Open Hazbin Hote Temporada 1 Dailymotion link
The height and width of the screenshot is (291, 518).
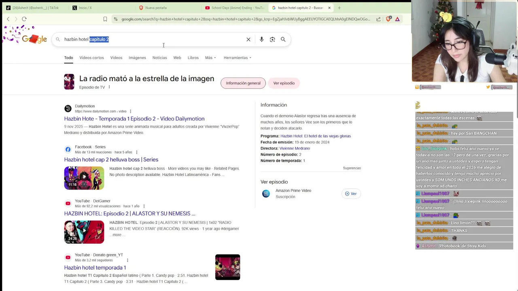[134, 119]
